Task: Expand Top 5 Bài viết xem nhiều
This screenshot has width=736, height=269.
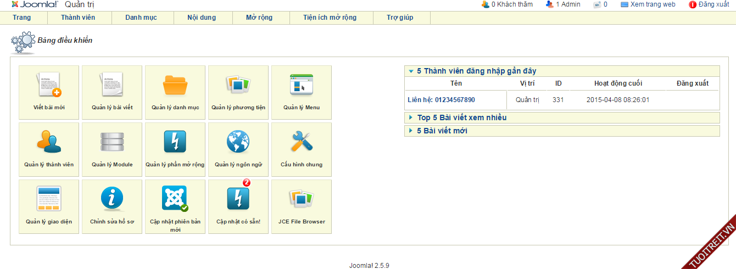Action: click(x=461, y=117)
